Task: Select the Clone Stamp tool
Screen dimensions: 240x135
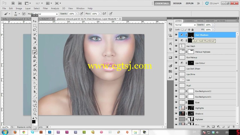Action: (35, 57)
